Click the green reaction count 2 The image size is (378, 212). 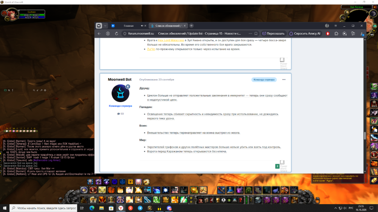click(x=277, y=166)
